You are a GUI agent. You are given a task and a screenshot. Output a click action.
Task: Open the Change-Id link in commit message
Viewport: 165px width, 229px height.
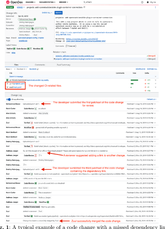[86, 41]
